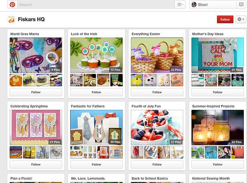
Task: Follow the Mardi Gras Mania board
Action: pyautogui.click(x=36, y=92)
